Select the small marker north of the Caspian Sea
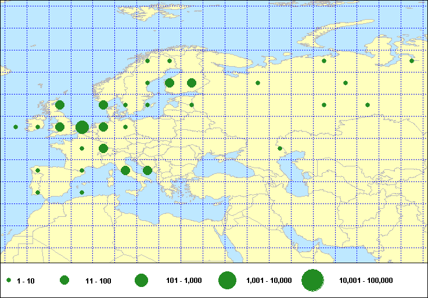 point(280,148)
